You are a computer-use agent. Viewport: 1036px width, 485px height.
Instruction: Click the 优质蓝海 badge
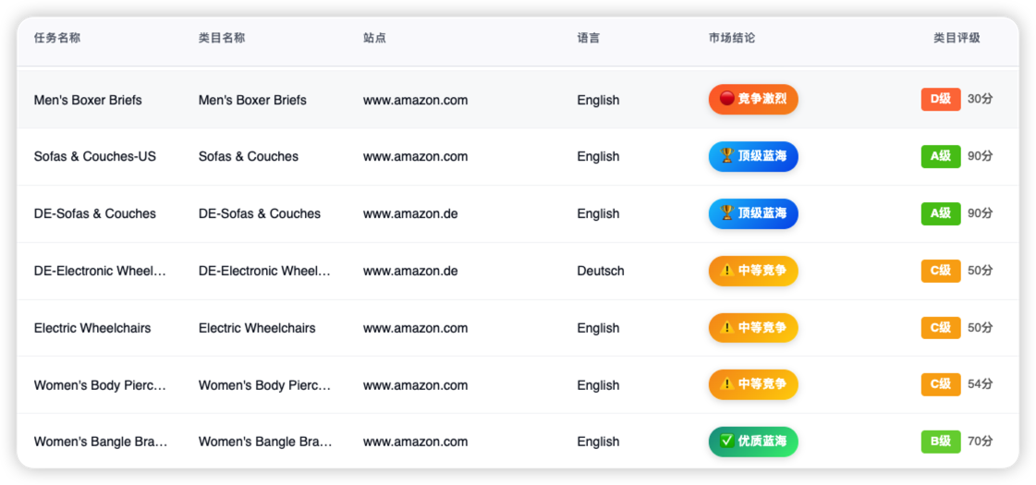click(x=753, y=442)
